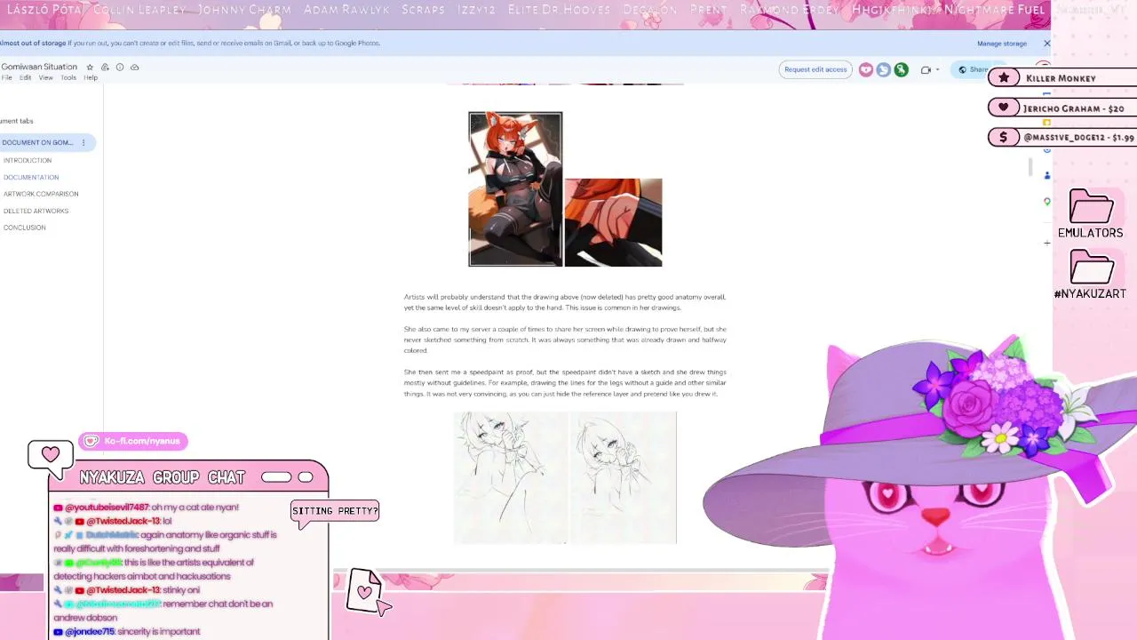This screenshot has width=1137, height=640.
Task: Open the File menu
Action: (x=6, y=77)
